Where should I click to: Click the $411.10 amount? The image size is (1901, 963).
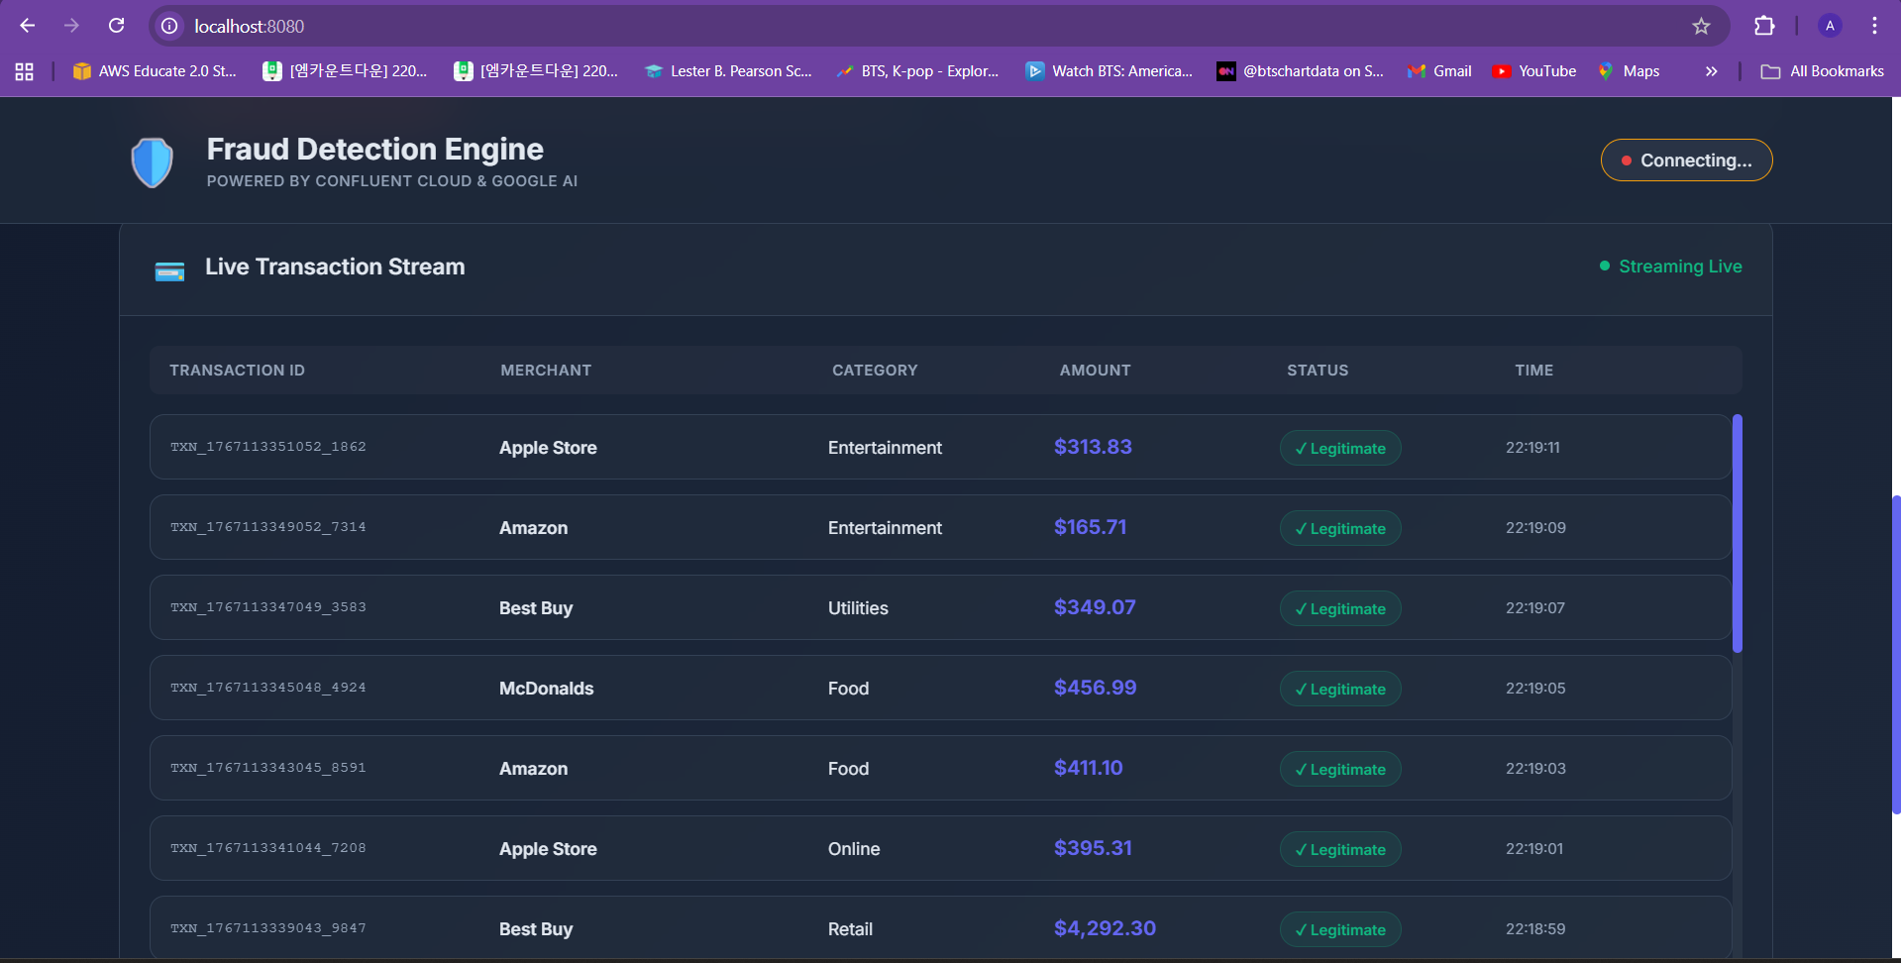coord(1088,768)
